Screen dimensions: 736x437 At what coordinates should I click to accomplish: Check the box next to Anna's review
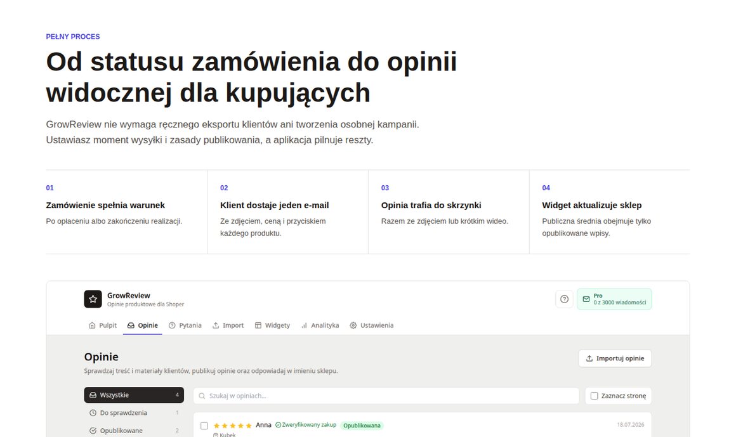click(204, 426)
